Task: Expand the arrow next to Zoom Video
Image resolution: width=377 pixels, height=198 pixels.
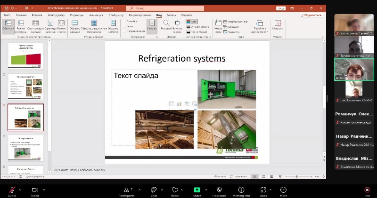Action: [x=44, y=190]
